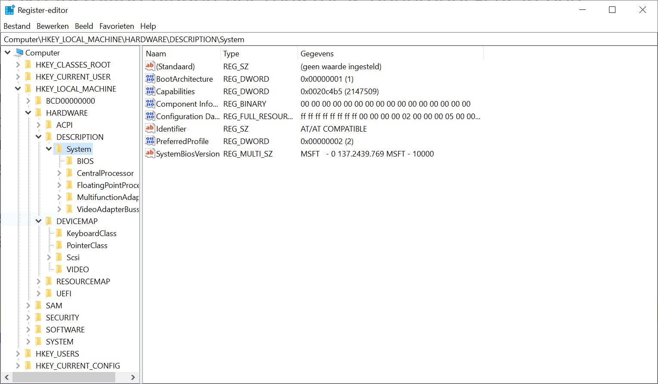Viewport: 658px width, 384px height.
Task: Expand the HKEY_CURRENT_CONFIG key
Action: point(18,366)
